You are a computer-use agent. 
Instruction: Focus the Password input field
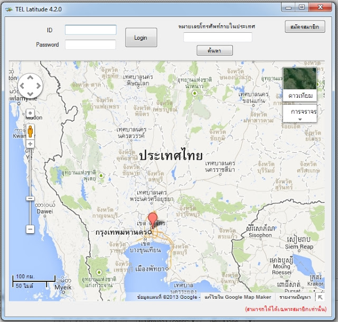tap(90, 44)
